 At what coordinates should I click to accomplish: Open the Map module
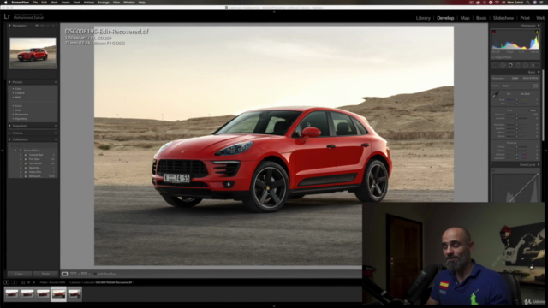pos(465,18)
